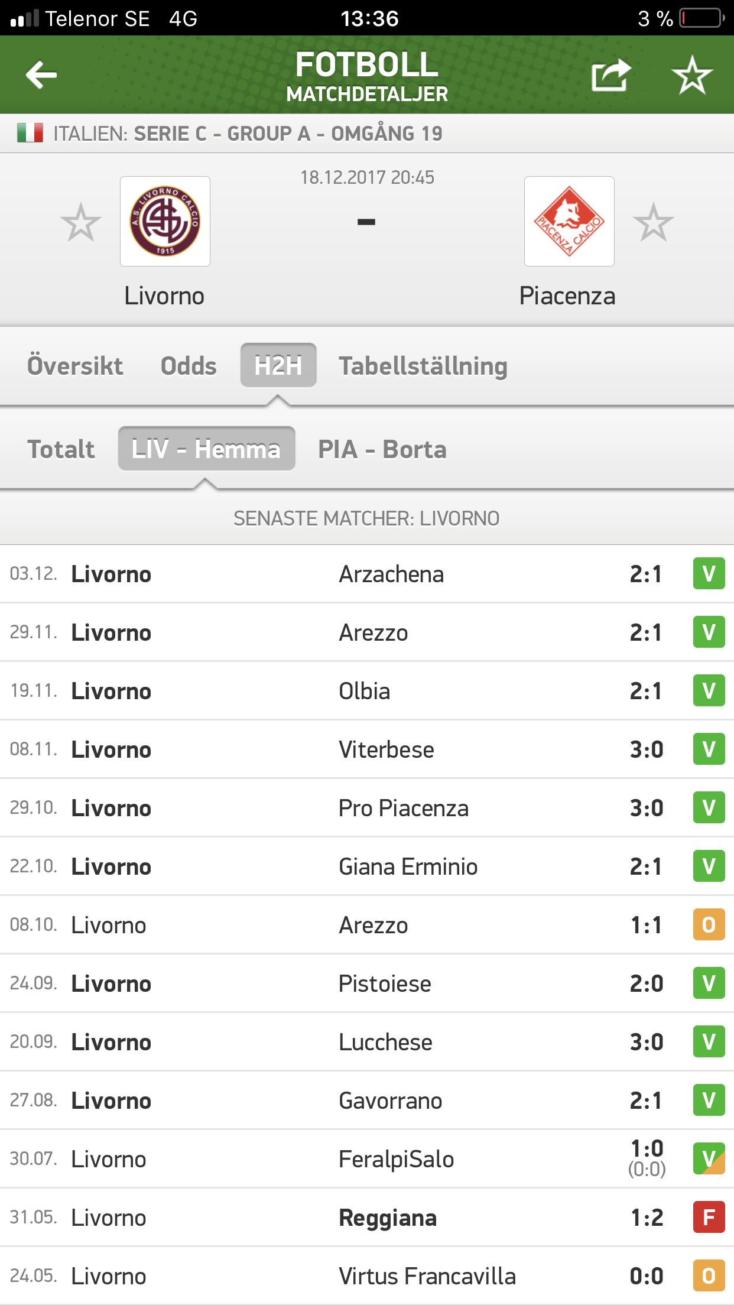This screenshot has width=734, height=1305.
Task: Switch to the Odds tab
Action: tap(189, 366)
